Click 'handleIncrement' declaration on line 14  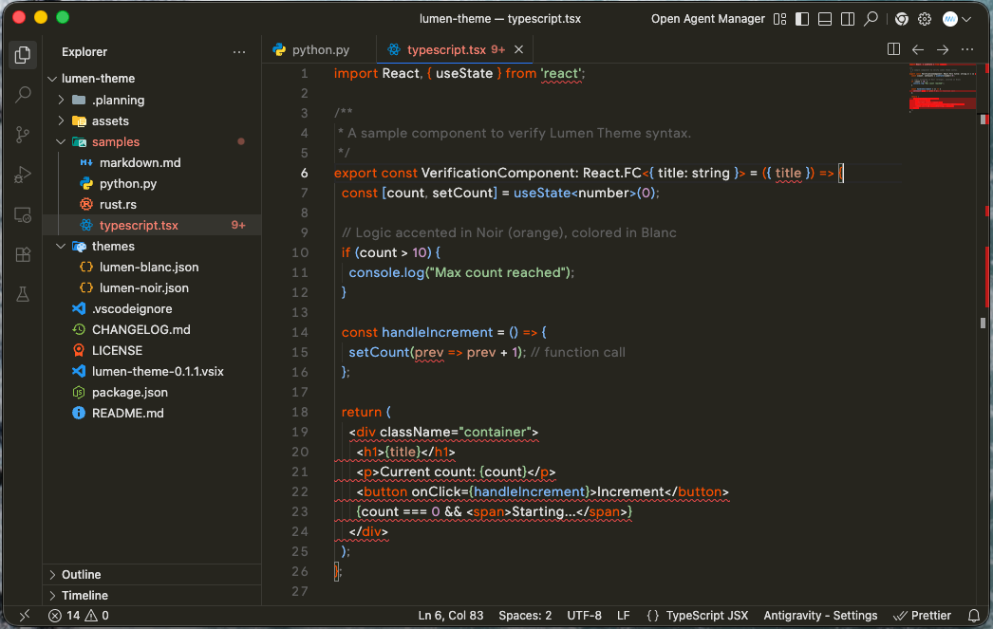coord(437,332)
